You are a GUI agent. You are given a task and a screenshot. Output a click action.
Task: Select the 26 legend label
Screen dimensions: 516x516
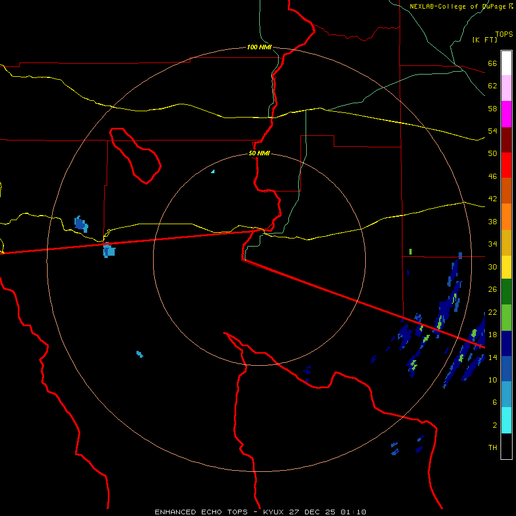[x=492, y=290]
